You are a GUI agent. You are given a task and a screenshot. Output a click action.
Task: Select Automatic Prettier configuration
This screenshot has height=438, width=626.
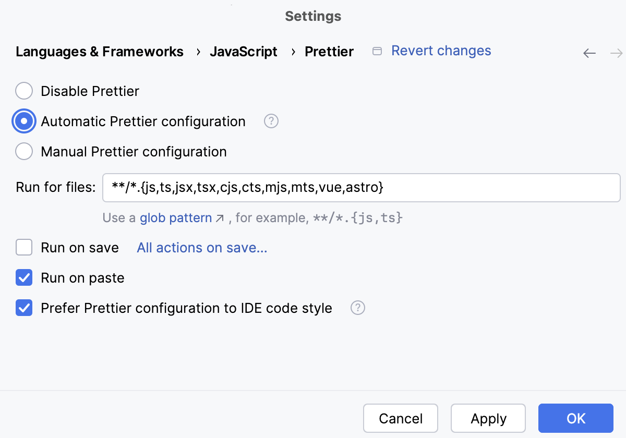click(23, 121)
